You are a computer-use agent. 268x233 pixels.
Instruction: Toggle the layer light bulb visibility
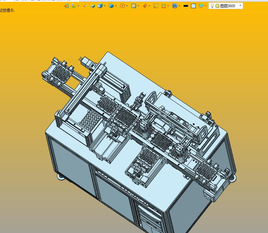(212, 6)
